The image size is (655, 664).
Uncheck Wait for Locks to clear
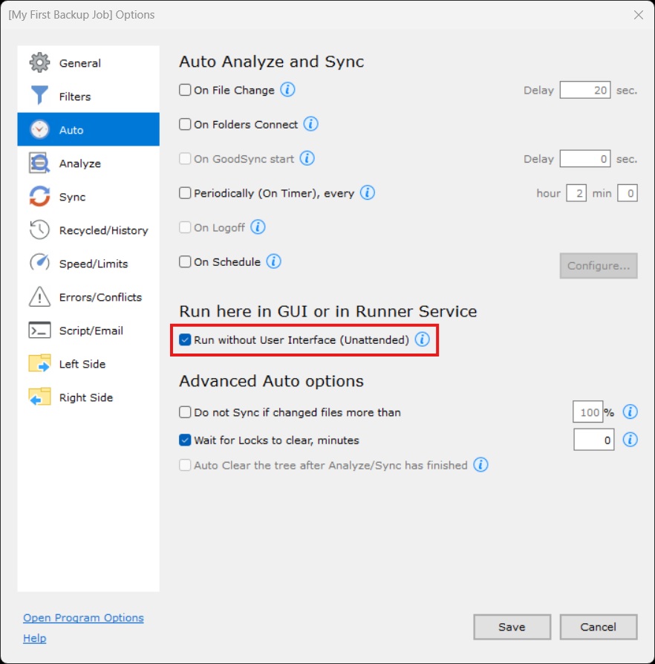[x=185, y=440]
